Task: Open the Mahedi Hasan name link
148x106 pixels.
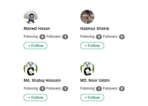Action: [x=37, y=28]
